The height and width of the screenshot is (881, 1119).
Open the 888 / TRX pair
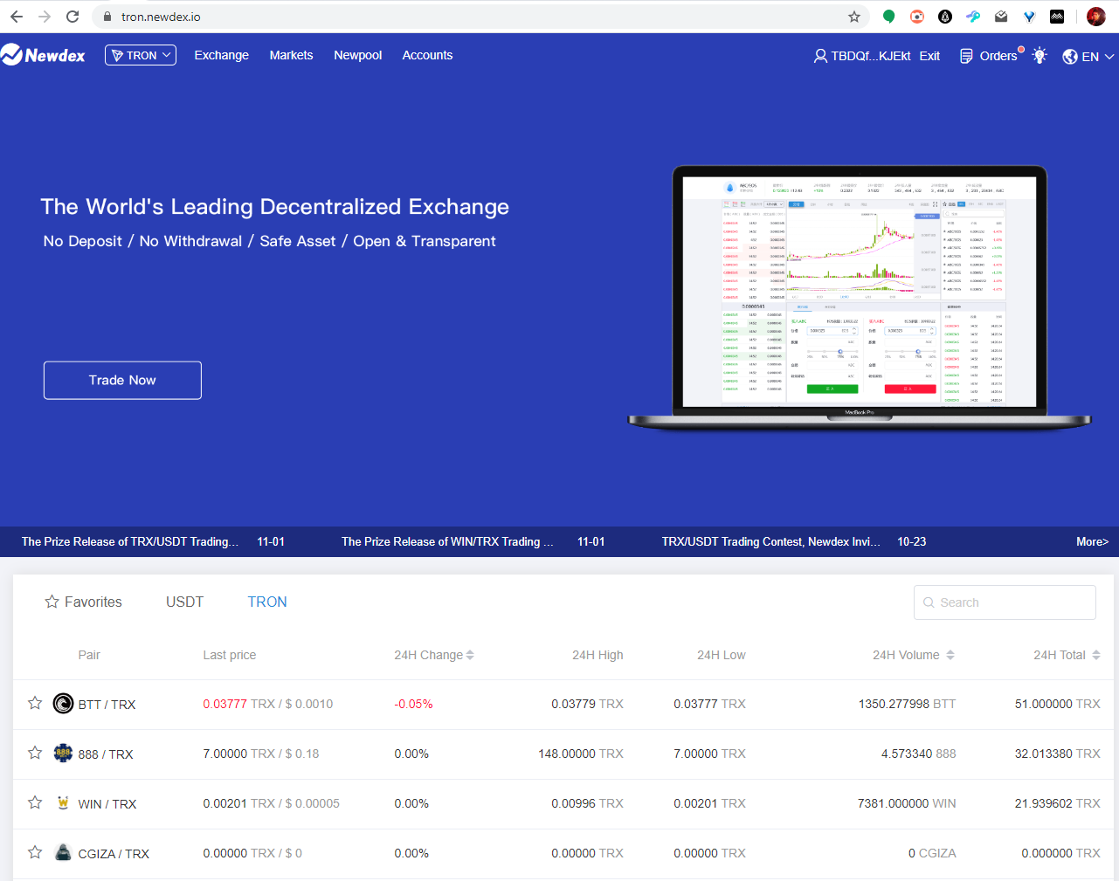click(106, 754)
